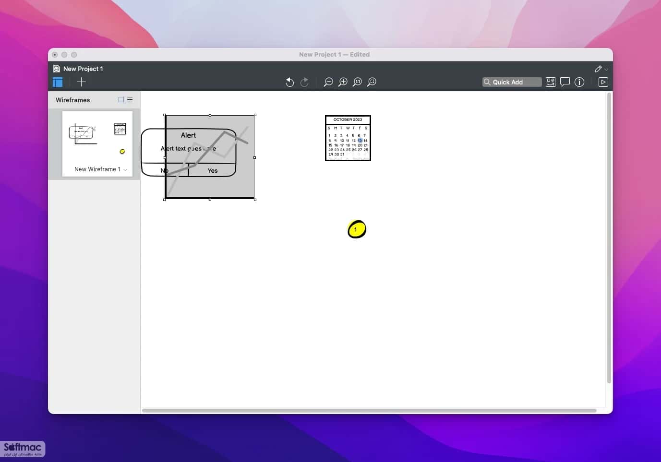Switch wireframes panel to grid view
Viewport: 661px width, 462px height.
point(121,100)
